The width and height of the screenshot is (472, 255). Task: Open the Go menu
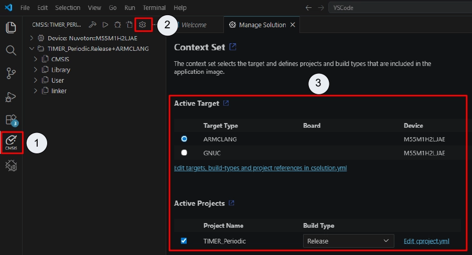pyautogui.click(x=113, y=8)
